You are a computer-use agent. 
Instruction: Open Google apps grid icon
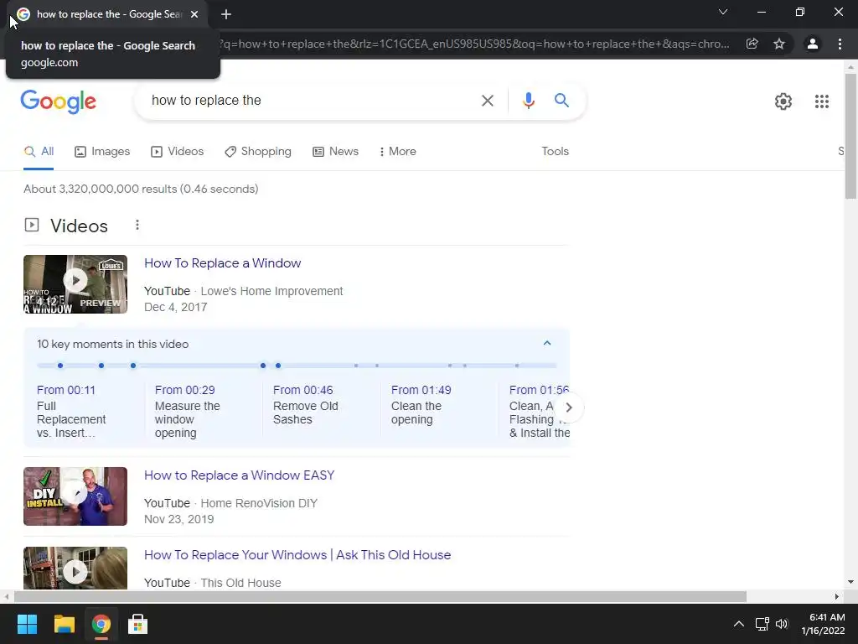(x=821, y=101)
